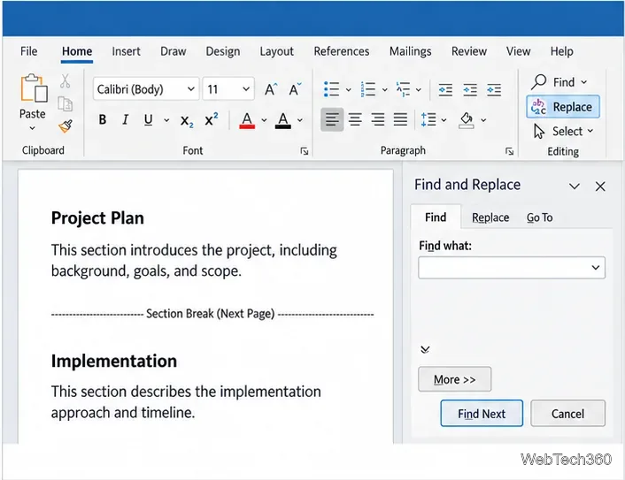Apply shading with the paint bucket

(x=466, y=120)
